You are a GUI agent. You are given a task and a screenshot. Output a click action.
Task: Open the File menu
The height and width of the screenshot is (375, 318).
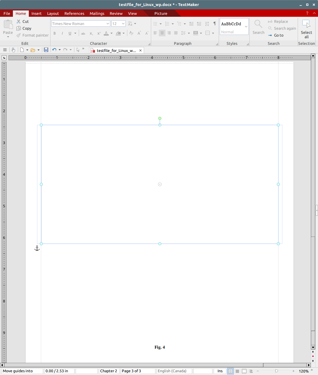(7, 13)
